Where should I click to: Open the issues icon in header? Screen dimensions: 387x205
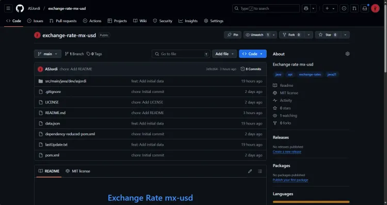pos(344,8)
